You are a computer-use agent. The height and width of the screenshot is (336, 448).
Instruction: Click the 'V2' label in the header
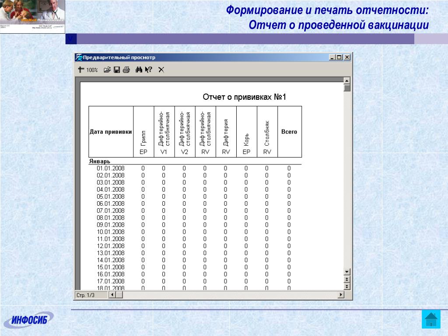pyautogui.click(x=185, y=152)
